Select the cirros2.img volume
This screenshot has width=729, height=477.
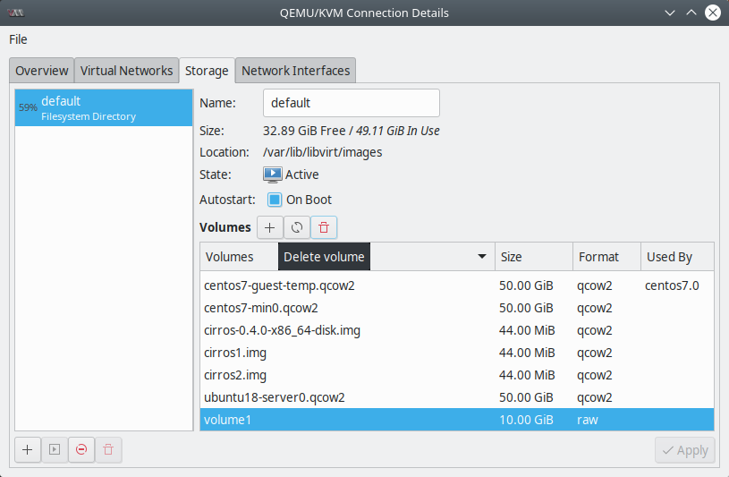[x=457, y=375]
